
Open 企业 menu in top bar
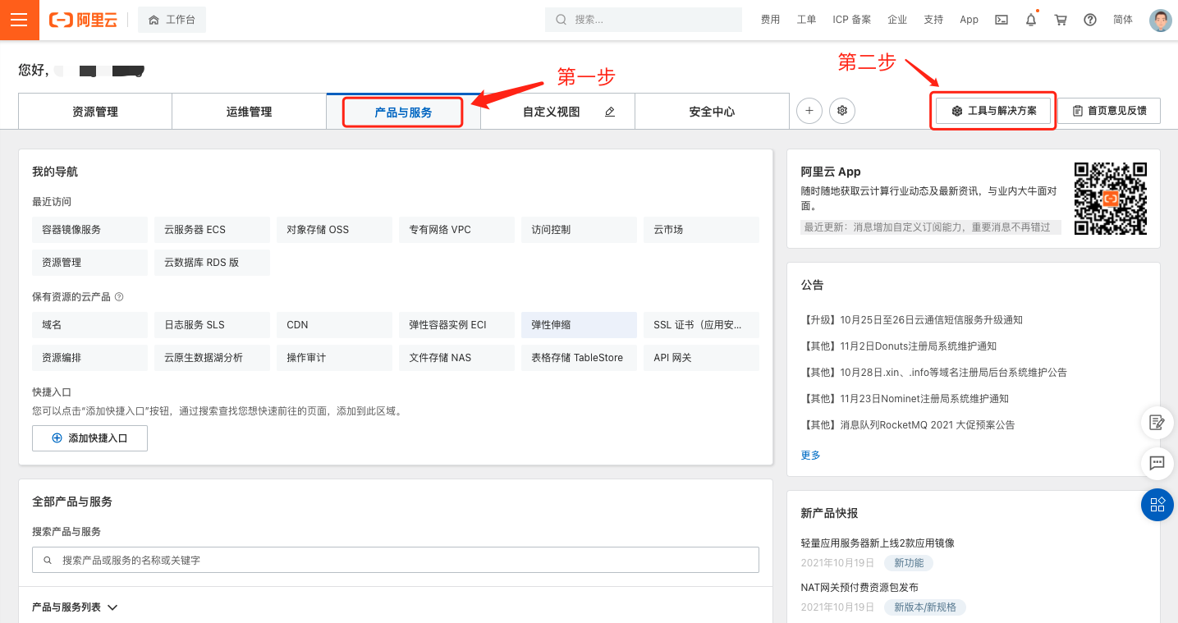click(x=897, y=20)
